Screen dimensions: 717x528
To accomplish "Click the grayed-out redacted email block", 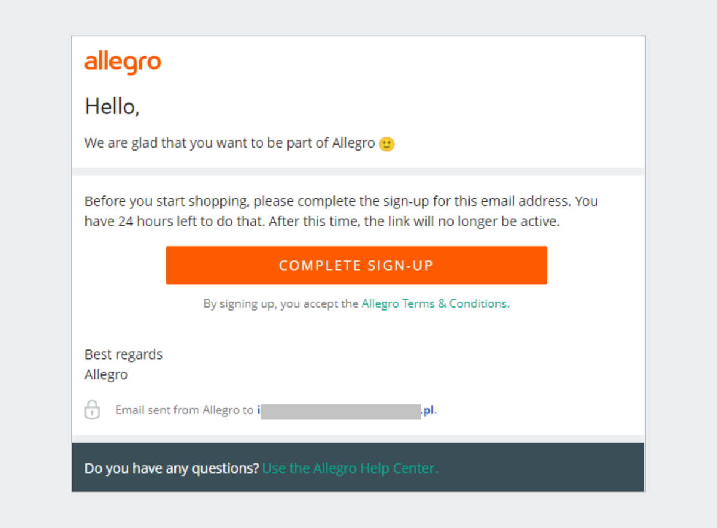I will pyautogui.click(x=341, y=411).
